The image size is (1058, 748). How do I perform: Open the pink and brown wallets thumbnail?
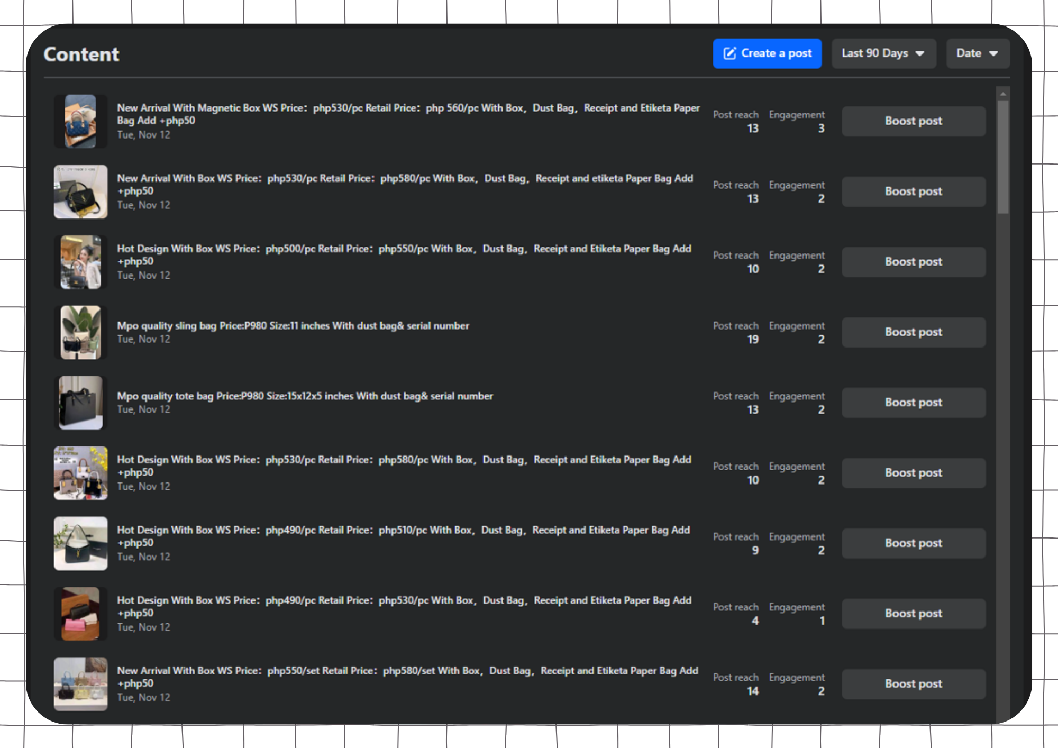(80, 614)
